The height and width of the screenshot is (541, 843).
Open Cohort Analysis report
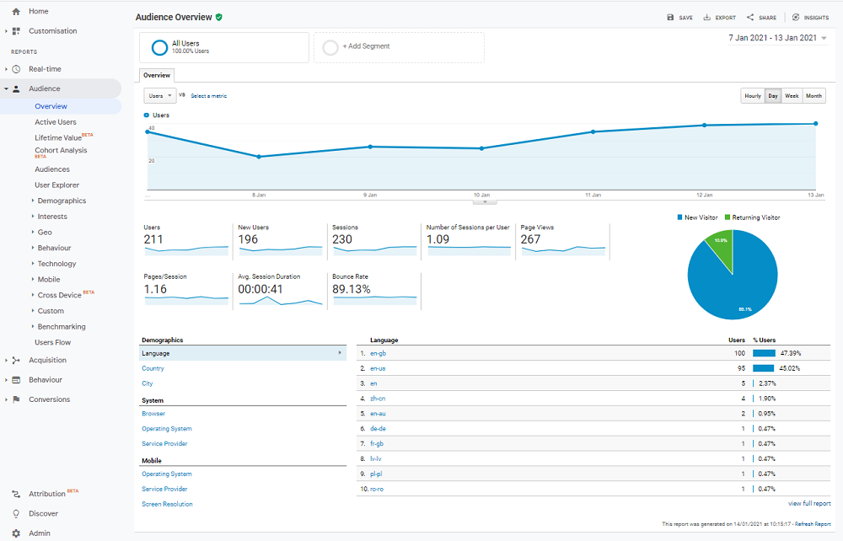click(x=61, y=151)
